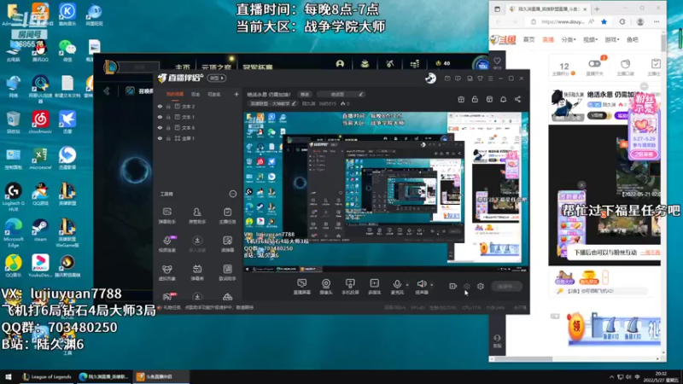Open the 歌词助手 tool
Screen dimensions: 683x384
point(227,272)
